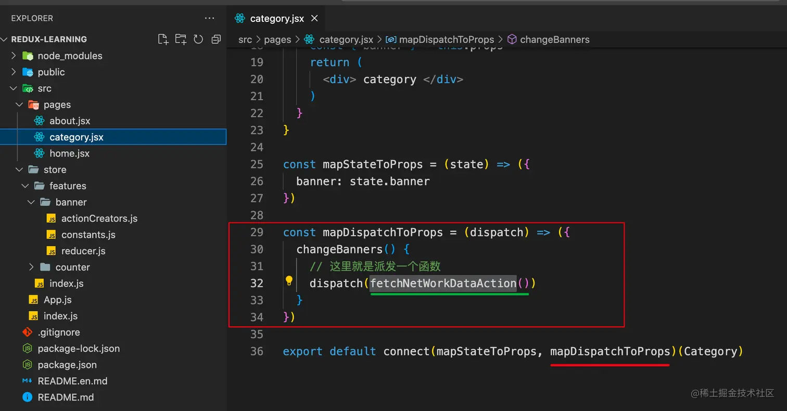Click the src breadcrumb segment

click(x=245, y=39)
